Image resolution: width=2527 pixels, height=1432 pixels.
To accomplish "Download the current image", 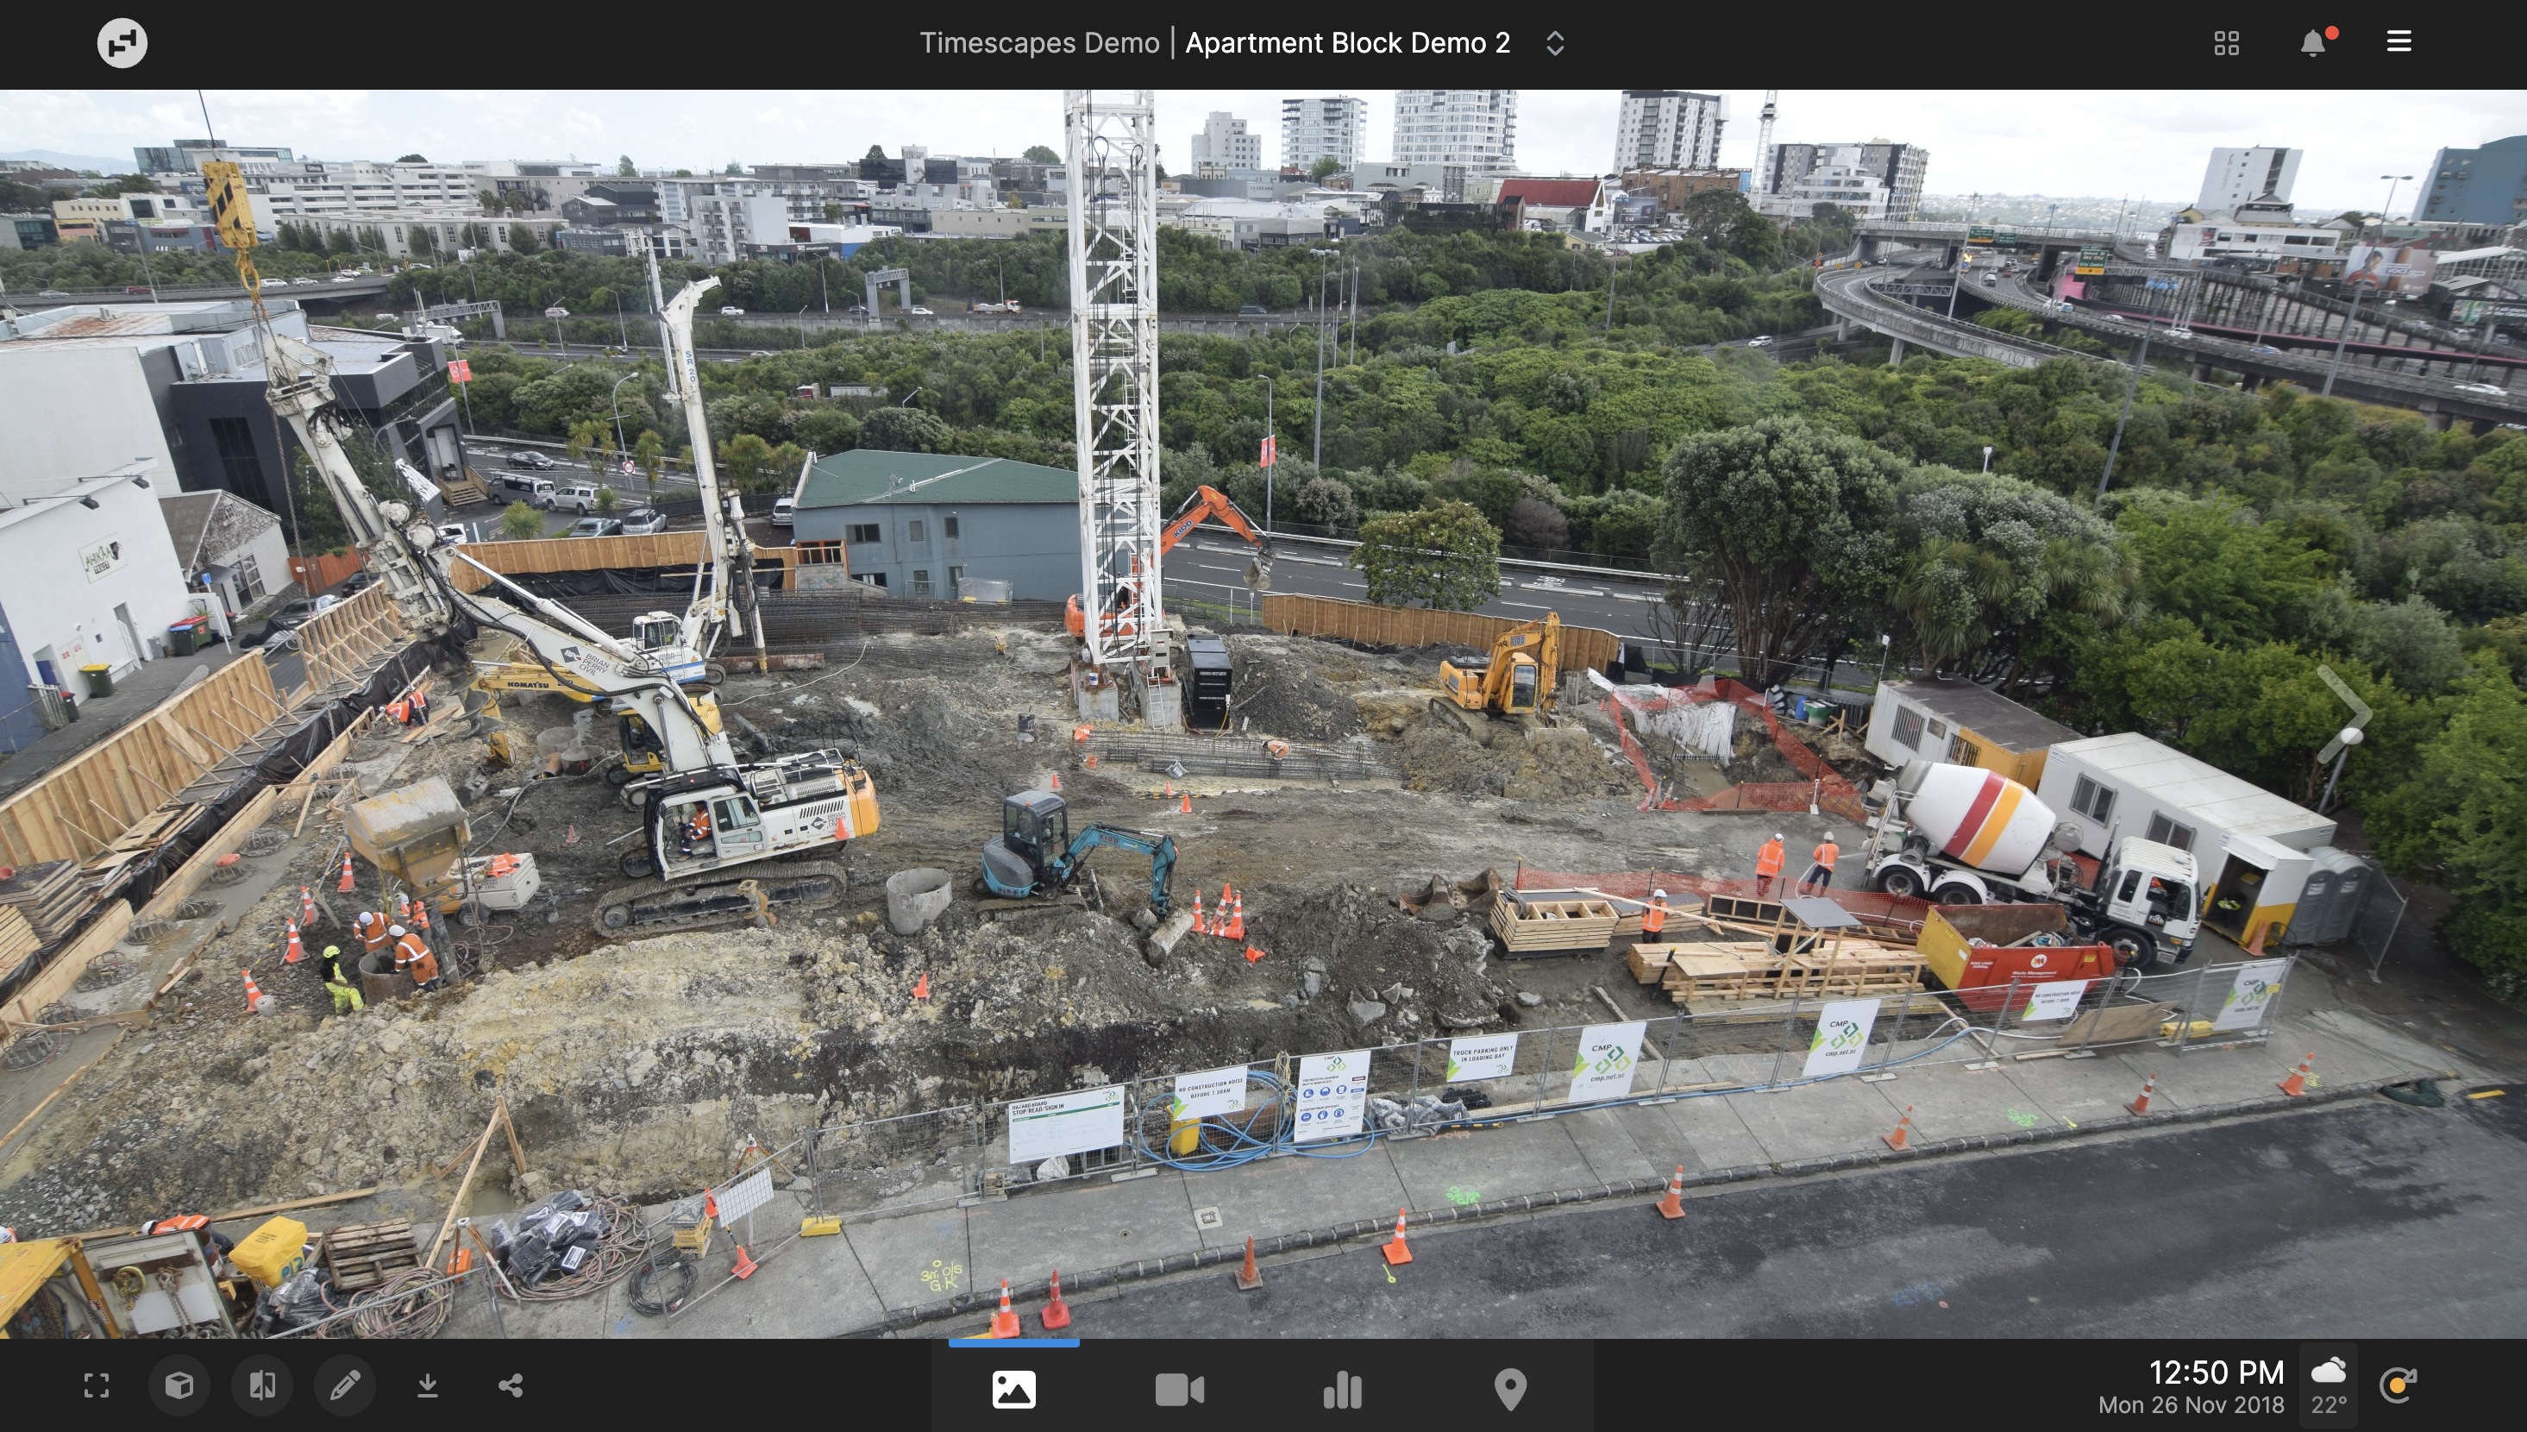I will click(x=427, y=1385).
